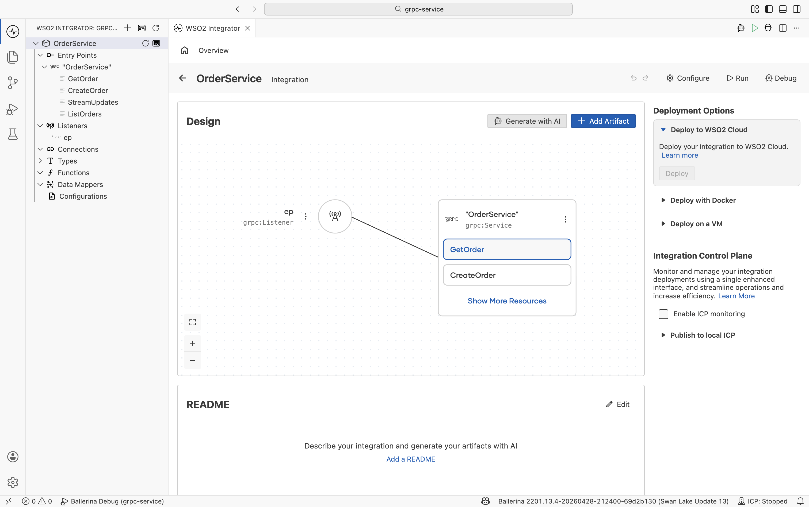Screen dimensions: 809x507
Task: Click refresh icon in sidebar header
Action: [156, 28]
